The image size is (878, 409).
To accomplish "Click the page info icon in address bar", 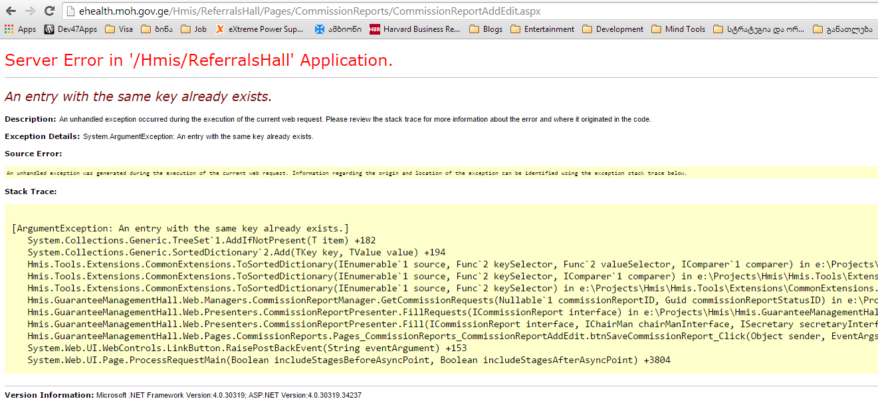I will pyautogui.click(x=70, y=11).
